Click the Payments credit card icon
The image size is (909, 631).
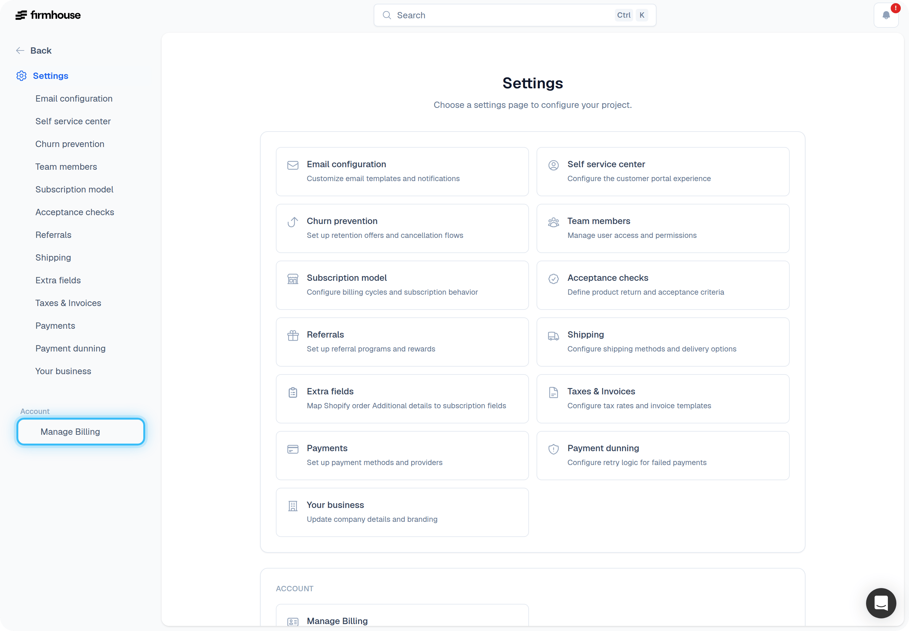293,449
